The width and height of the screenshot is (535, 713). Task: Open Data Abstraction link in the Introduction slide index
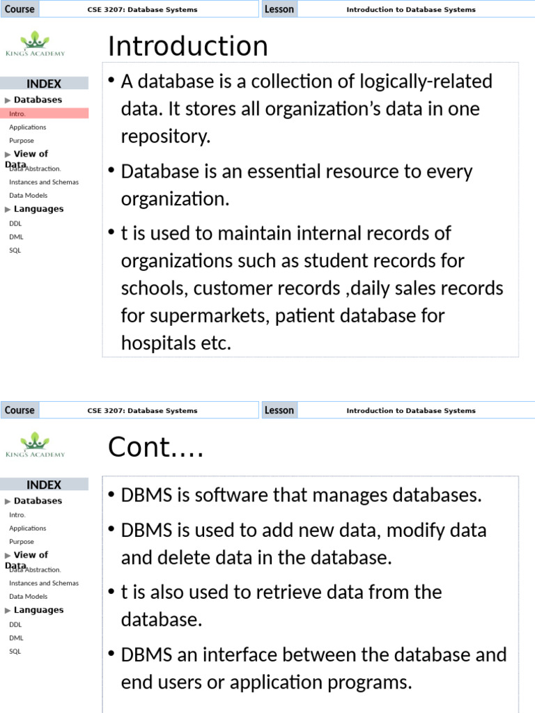coord(35,169)
